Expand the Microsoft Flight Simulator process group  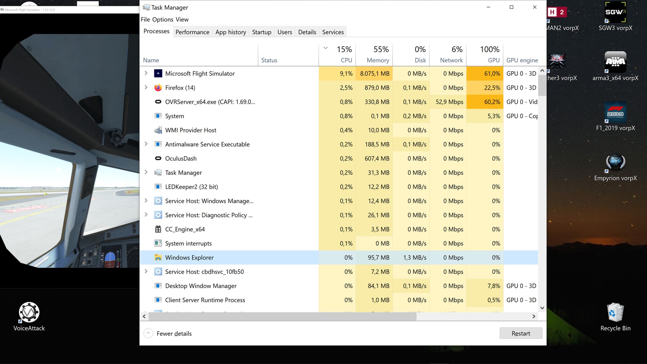coord(146,73)
